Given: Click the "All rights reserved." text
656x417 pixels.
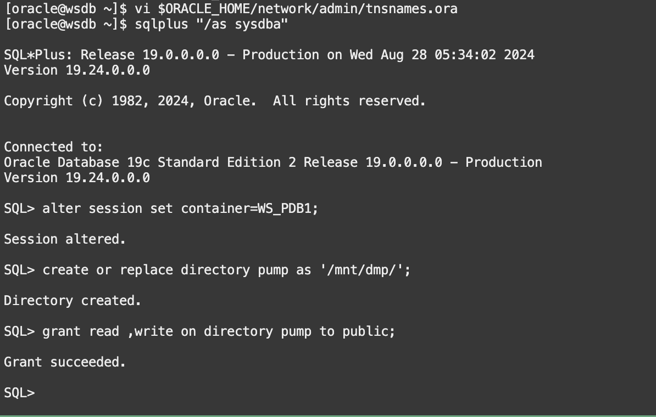Looking at the screenshot, I should pyautogui.click(x=349, y=101).
